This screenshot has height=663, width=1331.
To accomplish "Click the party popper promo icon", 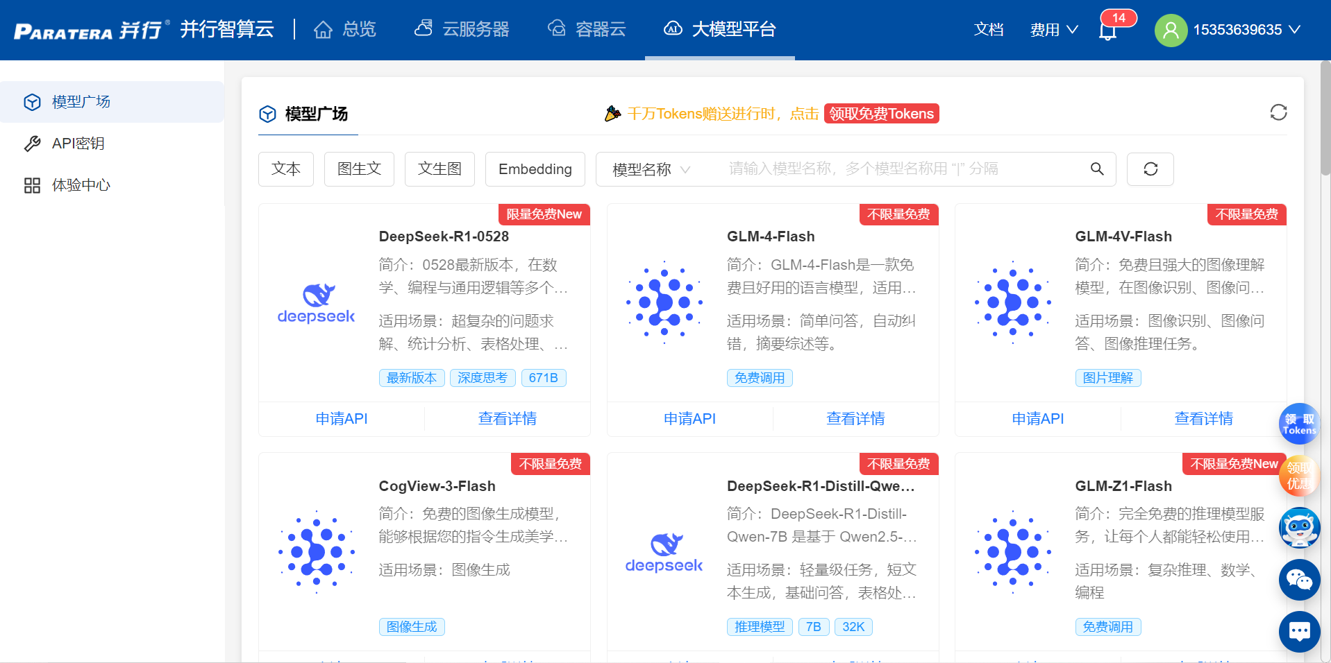I will [612, 113].
